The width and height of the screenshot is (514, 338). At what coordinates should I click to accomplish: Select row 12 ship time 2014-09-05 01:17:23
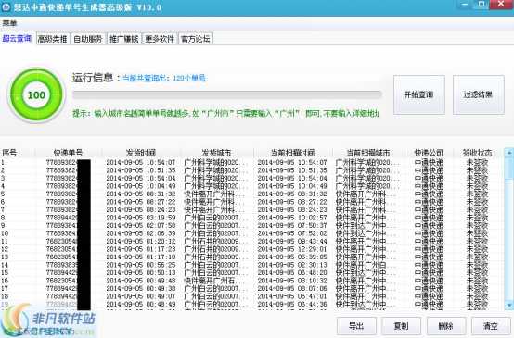click(x=141, y=249)
